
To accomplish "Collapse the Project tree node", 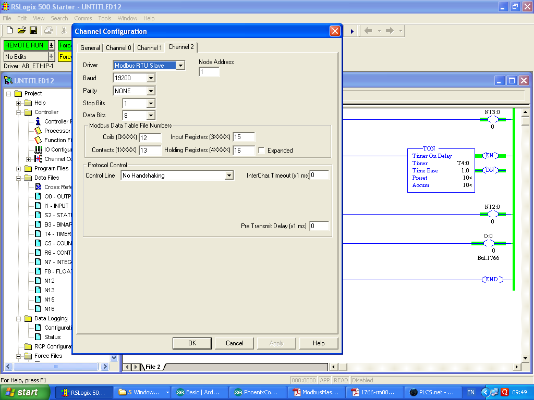I will click(x=9, y=94).
